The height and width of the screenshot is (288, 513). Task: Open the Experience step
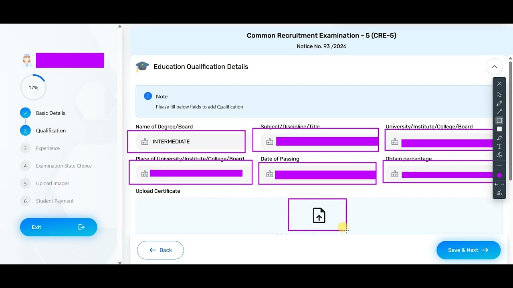40,148
